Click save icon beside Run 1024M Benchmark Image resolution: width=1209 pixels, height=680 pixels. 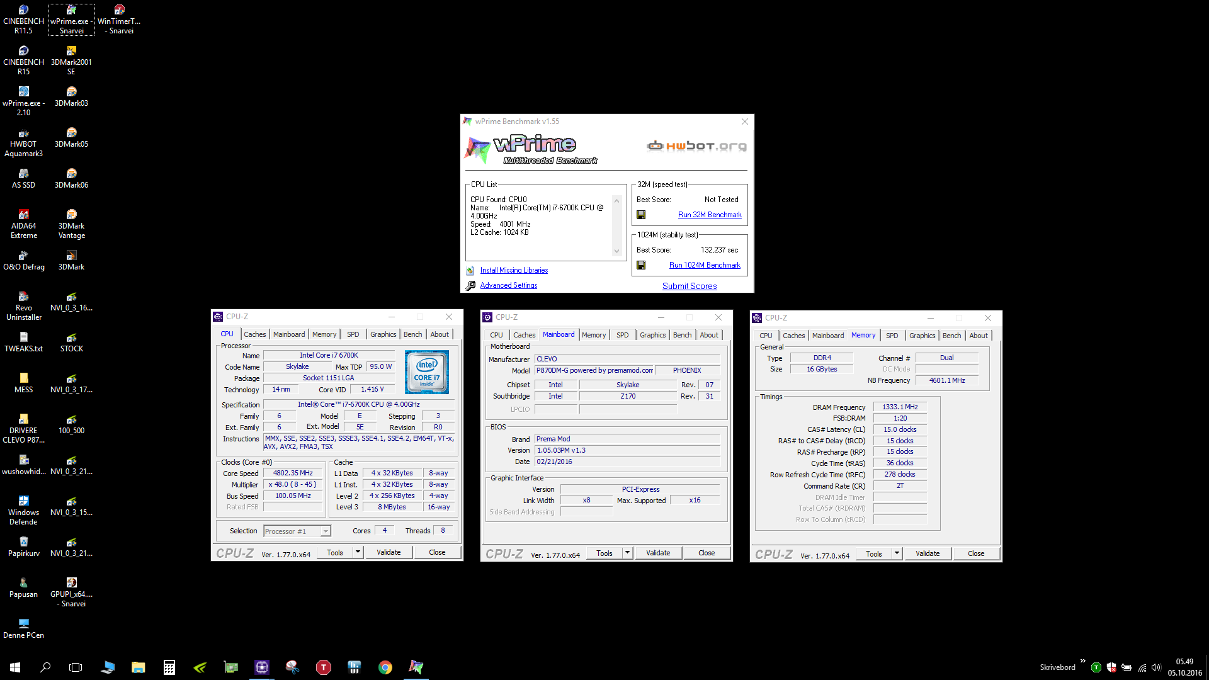click(641, 265)
